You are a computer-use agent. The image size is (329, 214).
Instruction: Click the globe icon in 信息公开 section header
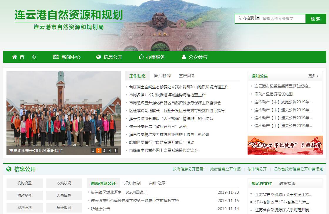pyautogui.click(x=9, y=169)
